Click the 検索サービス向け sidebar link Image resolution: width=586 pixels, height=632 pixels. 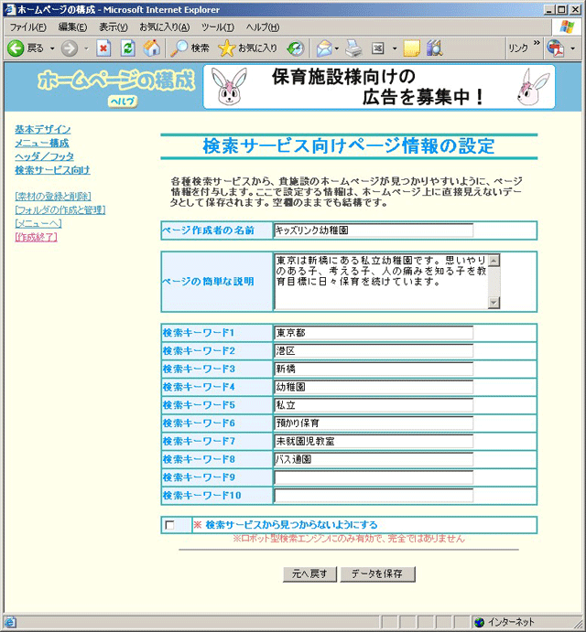(52, 170)
